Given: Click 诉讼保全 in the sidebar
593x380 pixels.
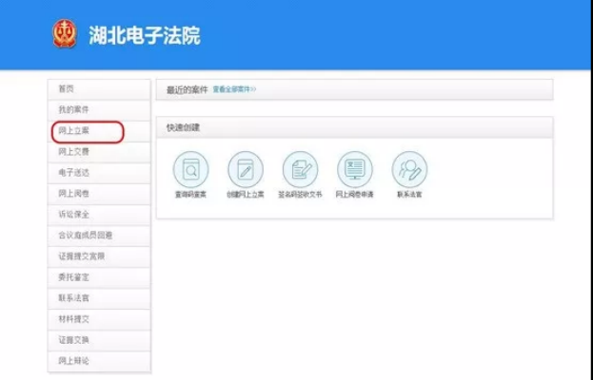Looking at the screenshot, I should 99,215.
